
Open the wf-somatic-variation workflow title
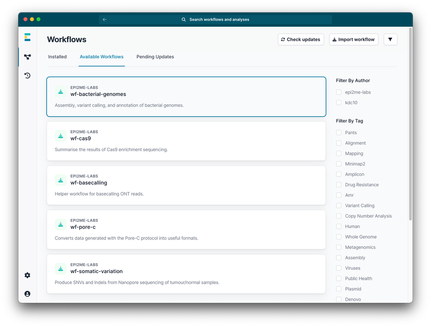(97, 271)
